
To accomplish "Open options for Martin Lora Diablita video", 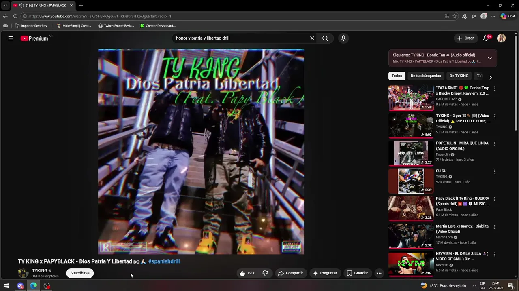I will coord(495,227).
